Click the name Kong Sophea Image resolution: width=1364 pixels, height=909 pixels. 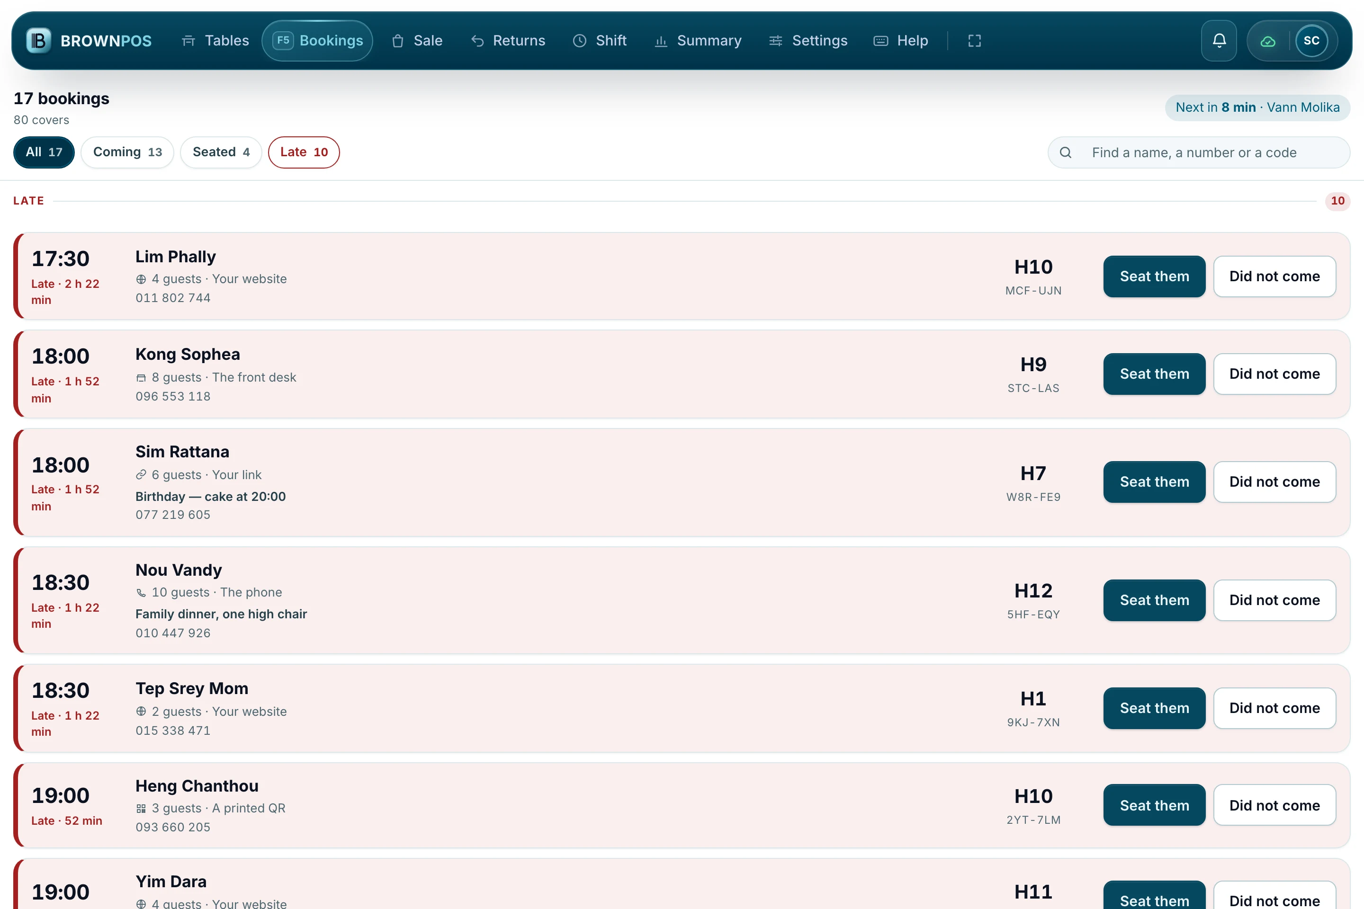(188, 354)
